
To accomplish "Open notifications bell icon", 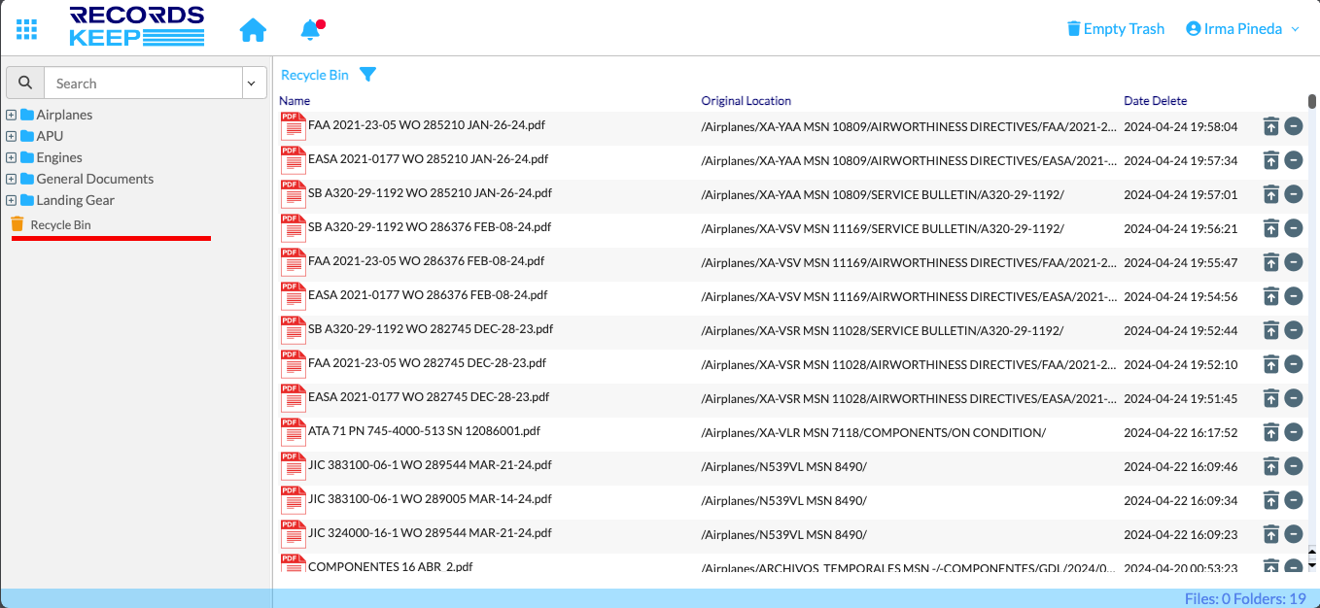I will [310, 30].
